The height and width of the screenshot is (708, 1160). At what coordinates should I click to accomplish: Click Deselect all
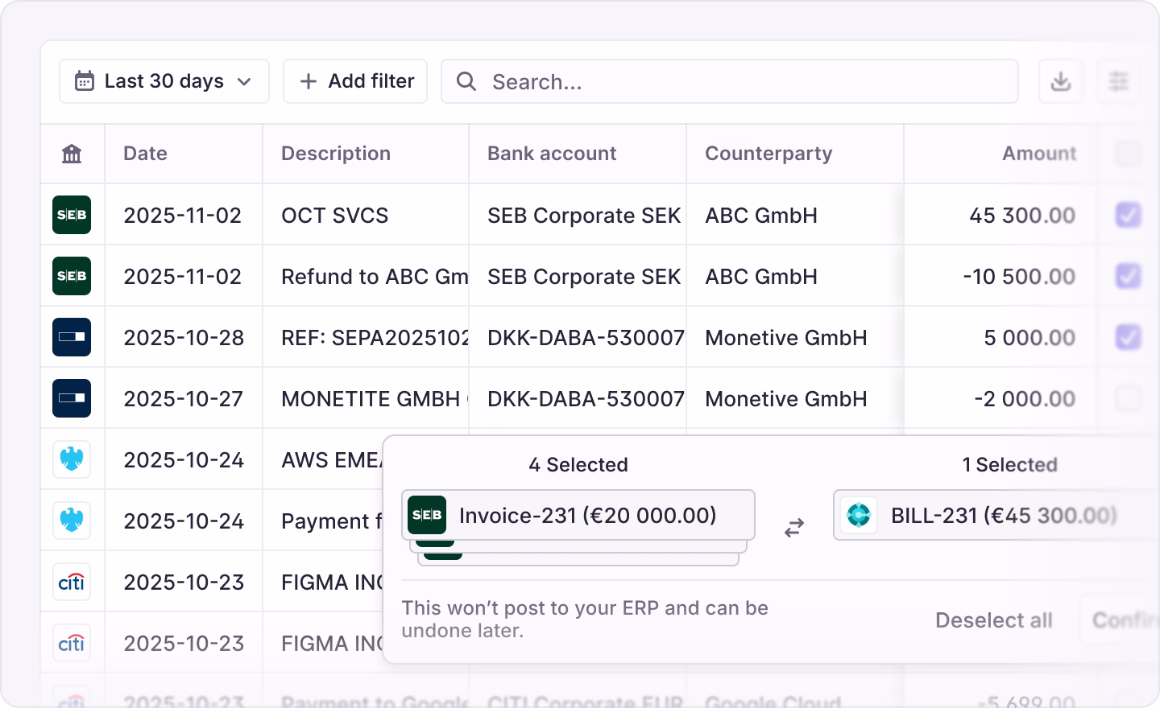pos(994,620)
